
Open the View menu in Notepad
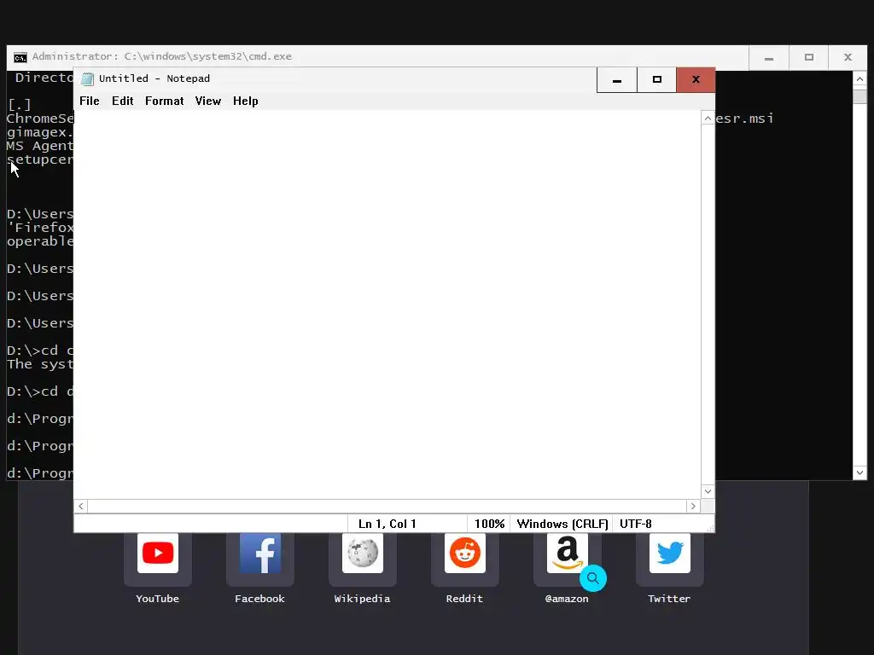[208, 101]
